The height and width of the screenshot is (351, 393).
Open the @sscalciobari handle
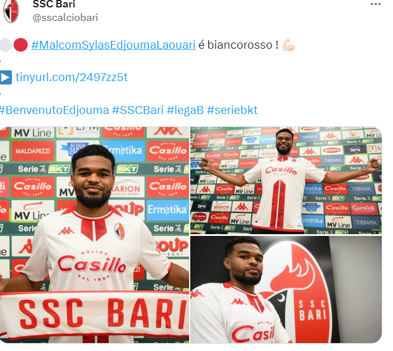click(x=65, y=18)
